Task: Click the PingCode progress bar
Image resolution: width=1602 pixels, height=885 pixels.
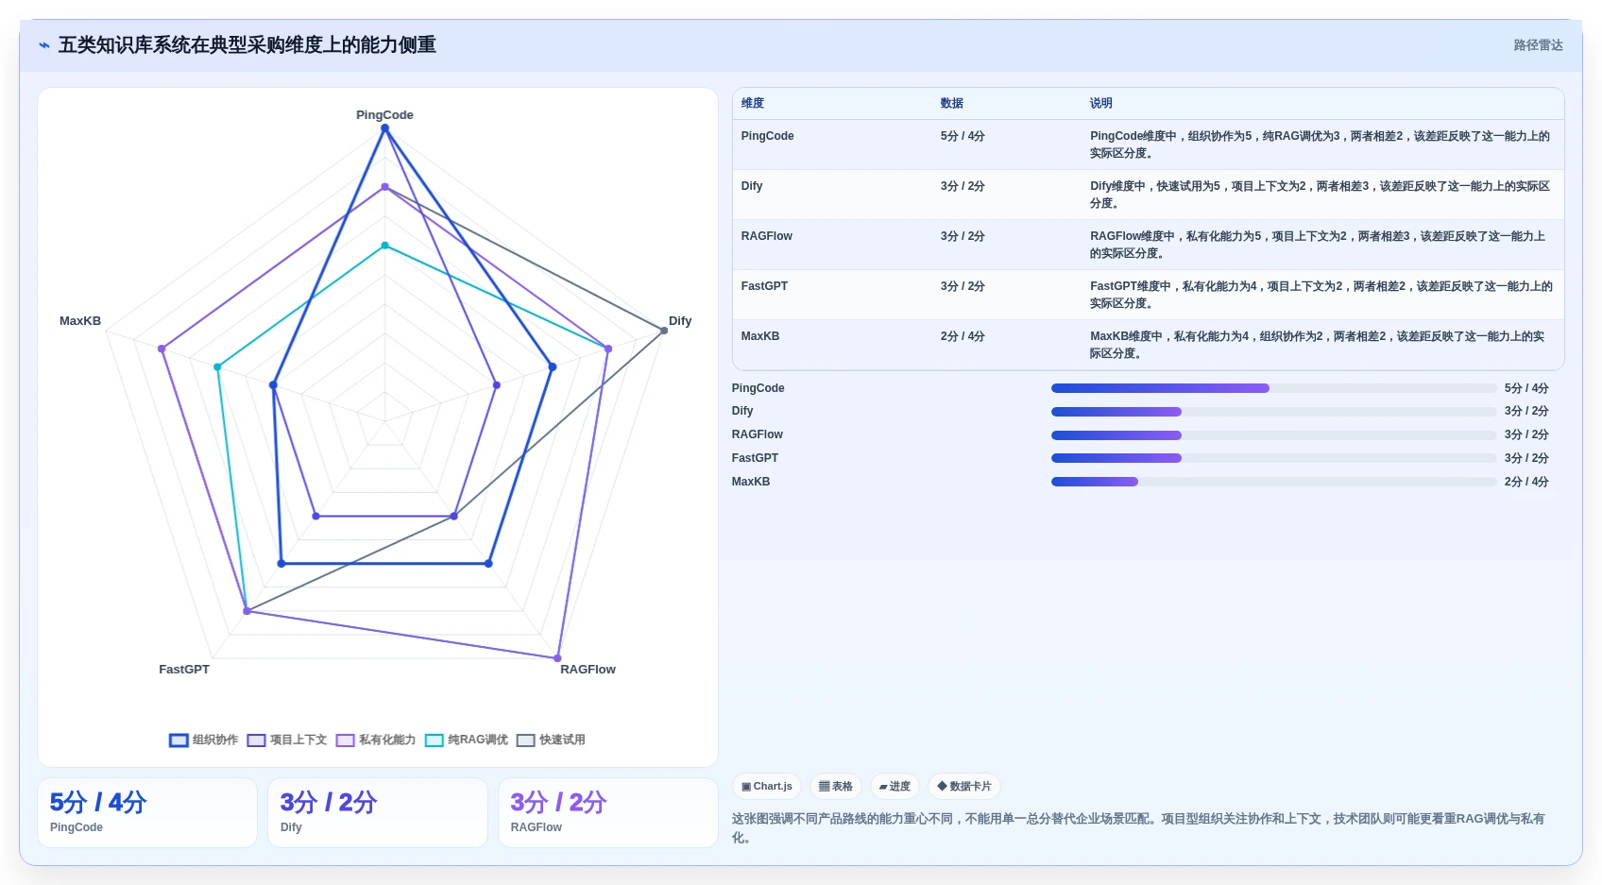Action: click(x=1273, y=388)
